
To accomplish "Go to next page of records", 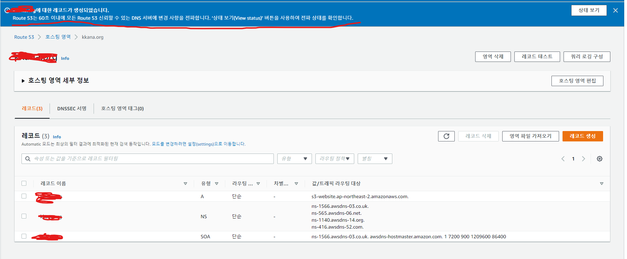I will [x=583, y=159].
